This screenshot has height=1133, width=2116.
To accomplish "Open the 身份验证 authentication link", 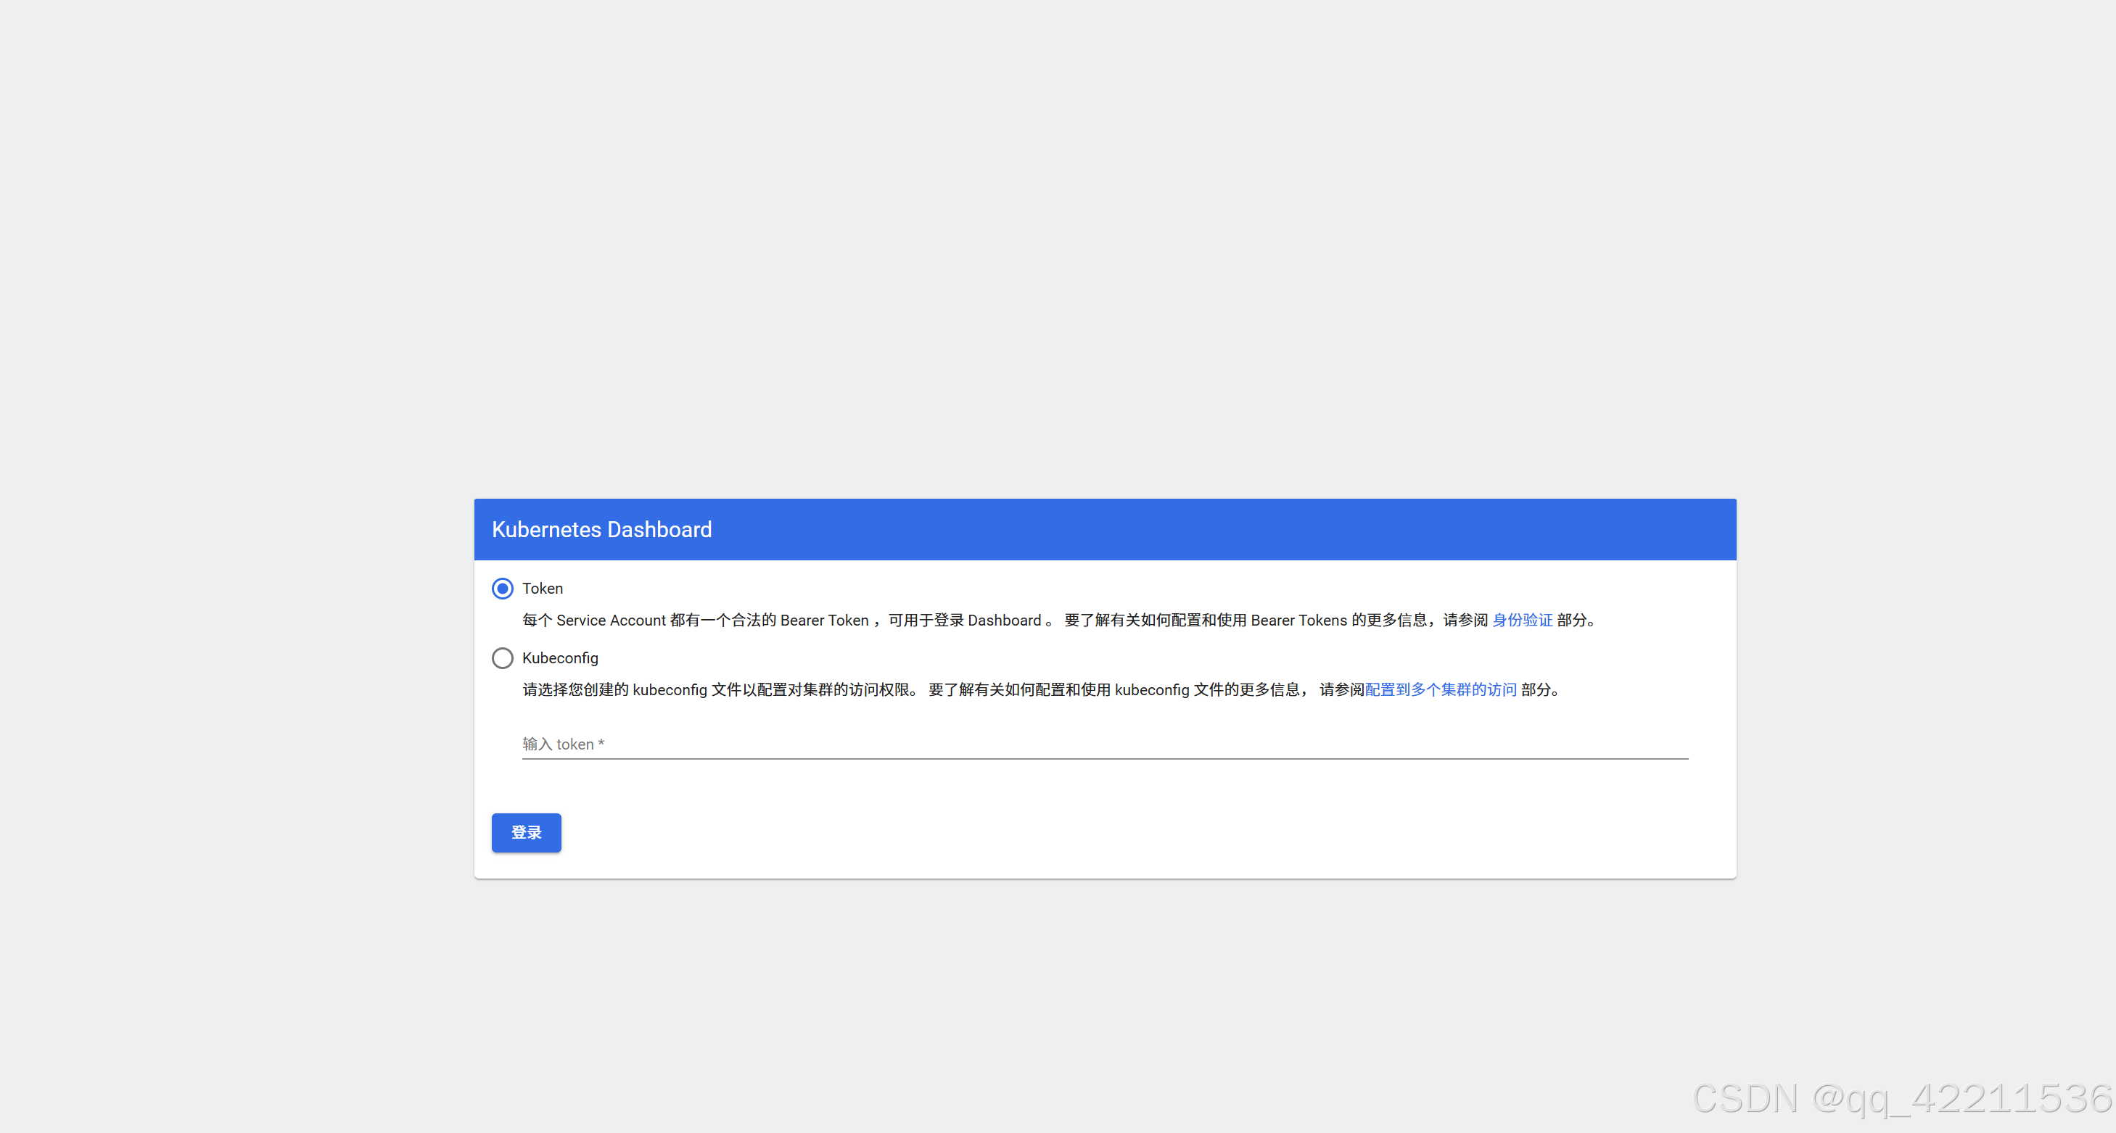I will point(1521,620).
